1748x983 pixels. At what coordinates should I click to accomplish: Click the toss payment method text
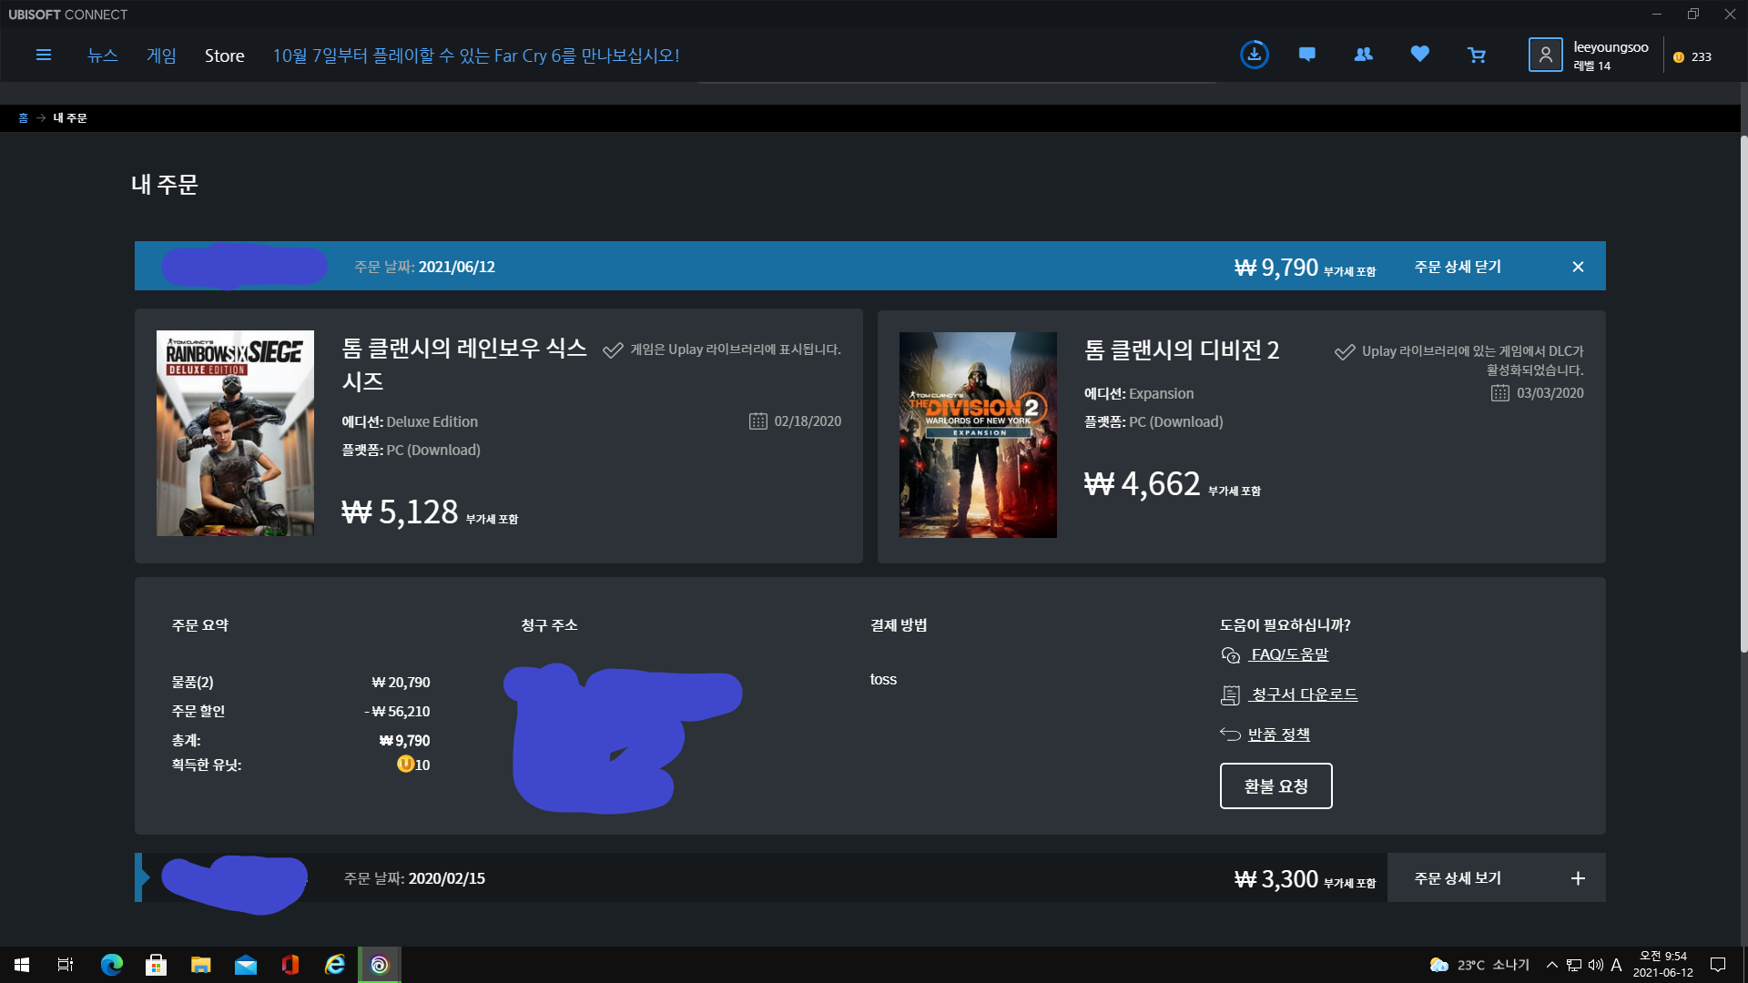pyautogui.click(x=883, y=680)
